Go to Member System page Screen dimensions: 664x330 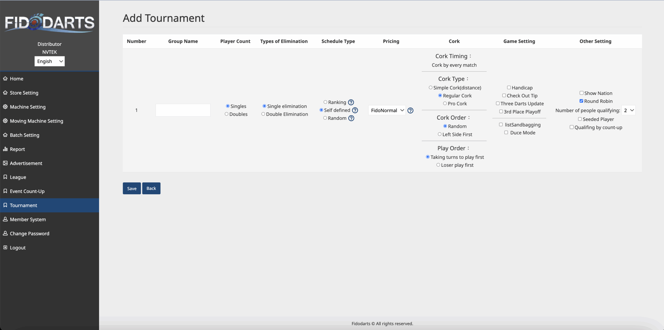(x=28, y=219)
